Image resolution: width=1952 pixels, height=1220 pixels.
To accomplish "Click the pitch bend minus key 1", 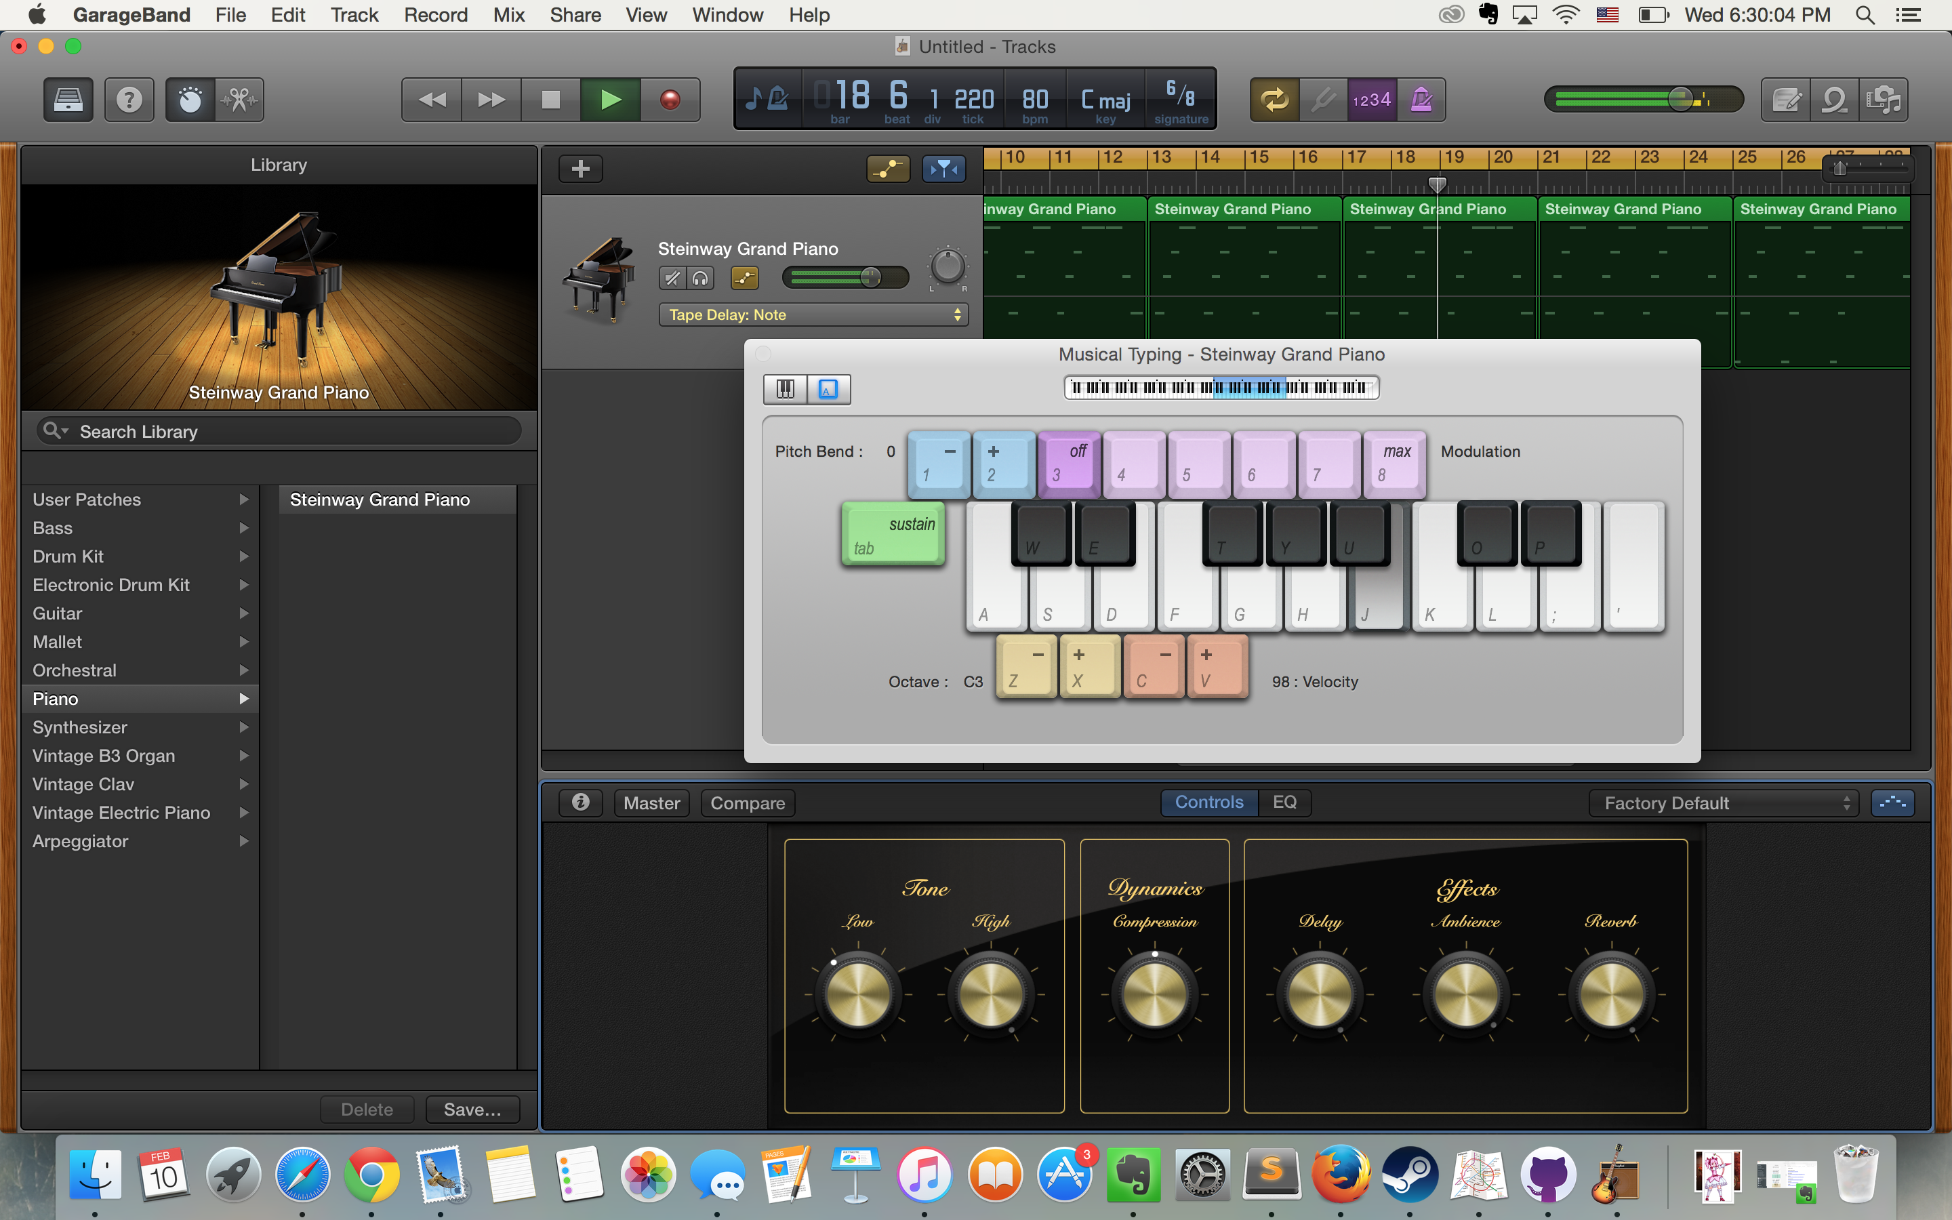I will pos(939,464).
